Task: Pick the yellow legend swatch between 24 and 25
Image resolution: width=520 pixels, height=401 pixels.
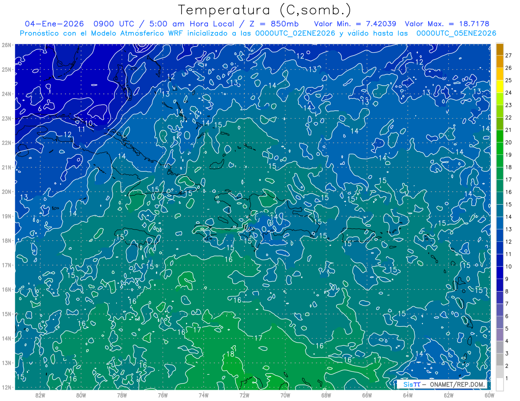Action: (500, 87)
